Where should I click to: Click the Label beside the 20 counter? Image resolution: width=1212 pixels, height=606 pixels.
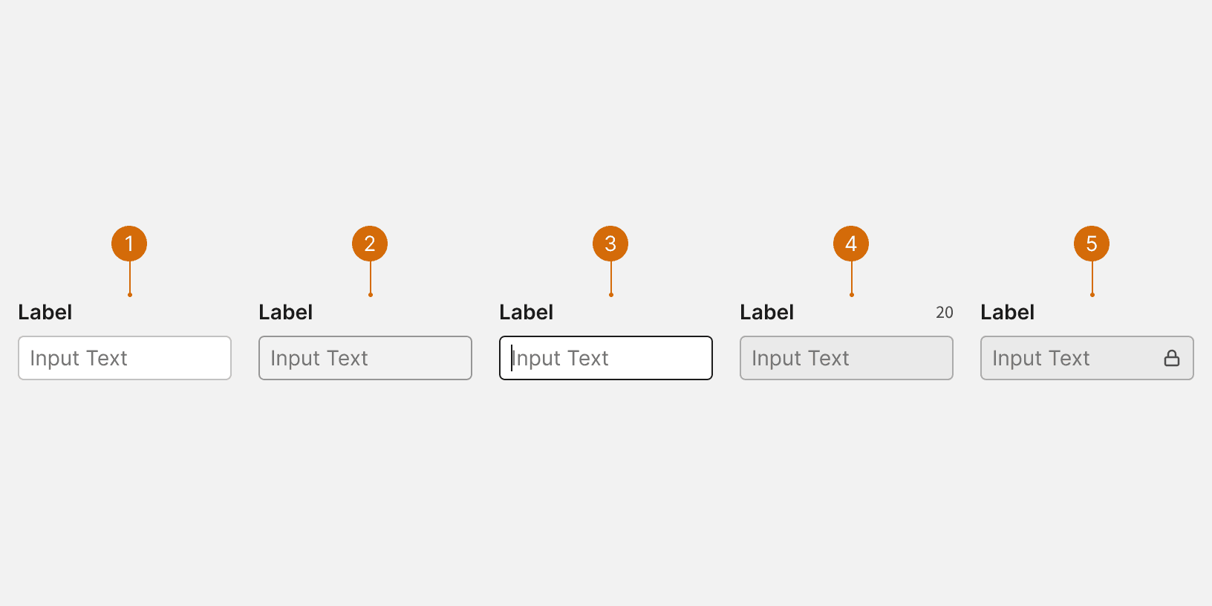click(x=767, y=312)
